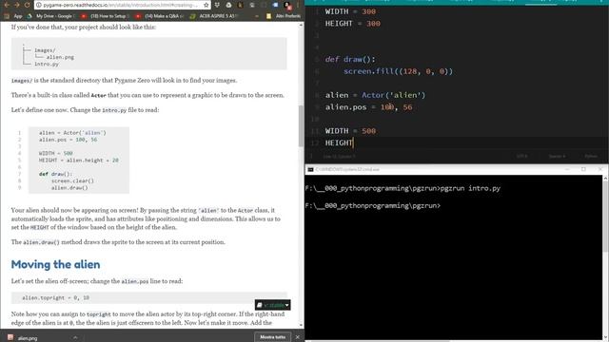Click the Moving the alien heading
Viewport: 609px width, 342px height.
(x=55, y=264)
